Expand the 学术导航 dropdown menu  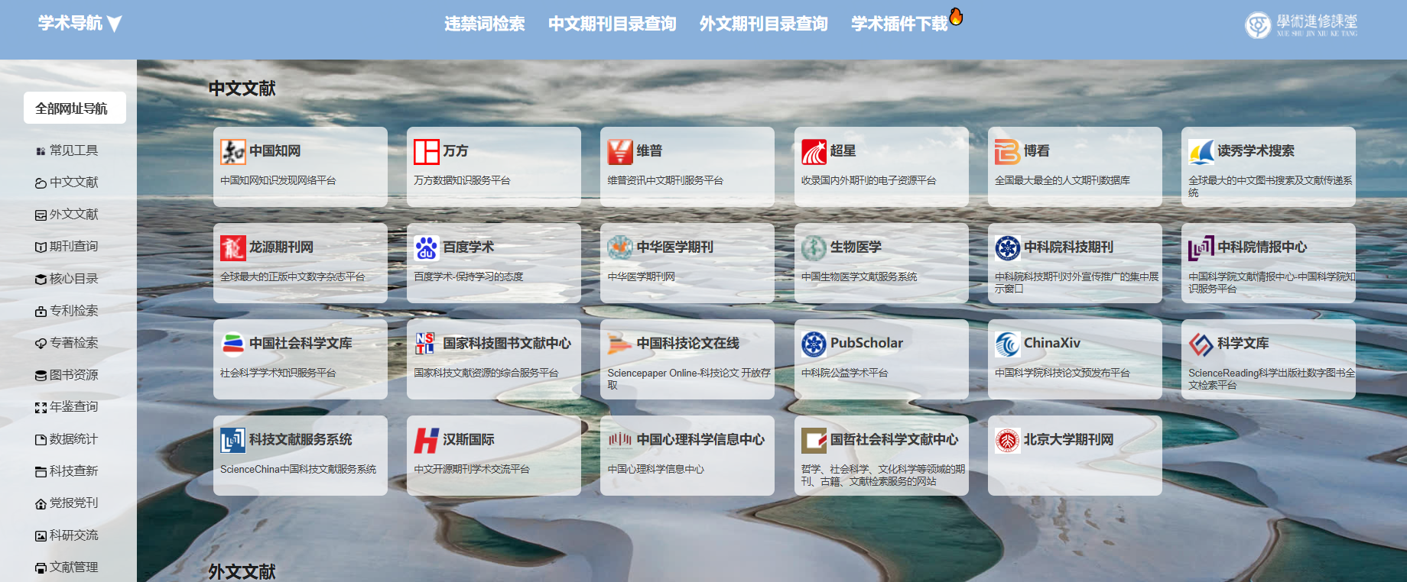(80, 24)
